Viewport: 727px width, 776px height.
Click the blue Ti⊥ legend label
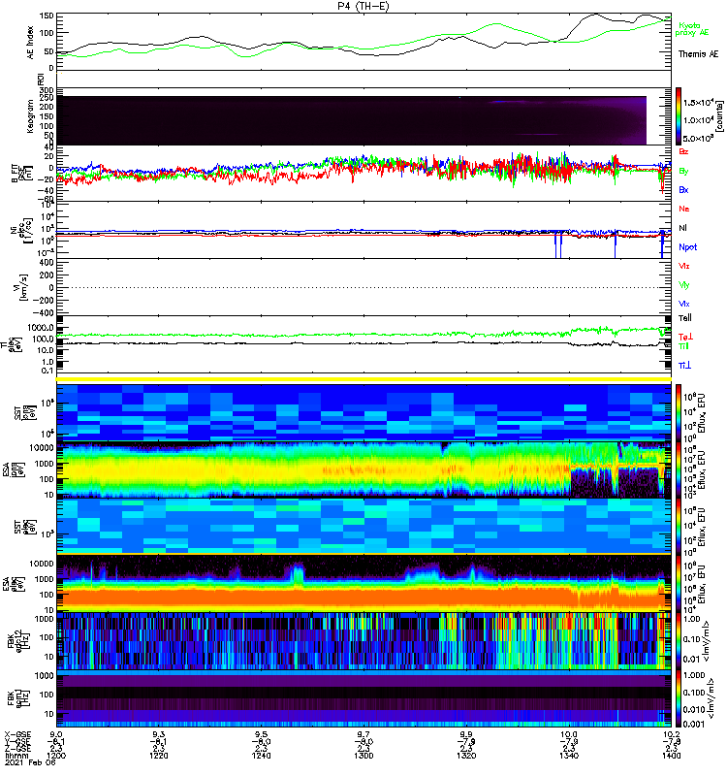coord(684,366)
